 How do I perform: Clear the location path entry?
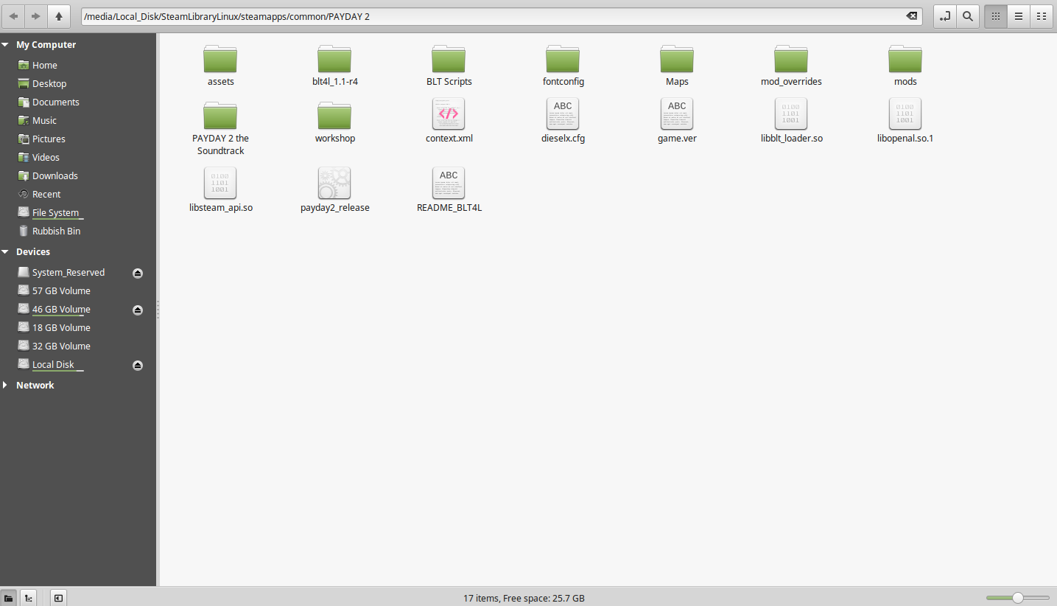tap(911, 16)
